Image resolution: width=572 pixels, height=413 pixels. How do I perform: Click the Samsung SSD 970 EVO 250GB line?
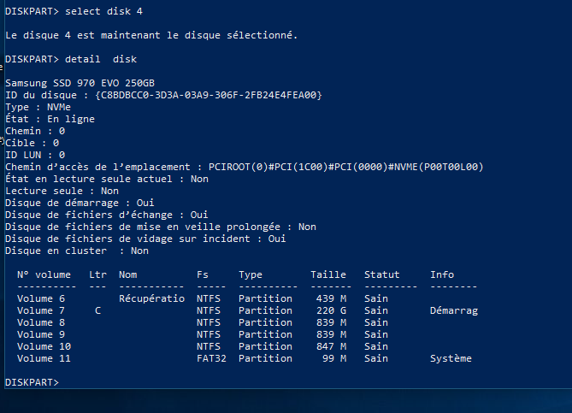(x=80, y=83)
